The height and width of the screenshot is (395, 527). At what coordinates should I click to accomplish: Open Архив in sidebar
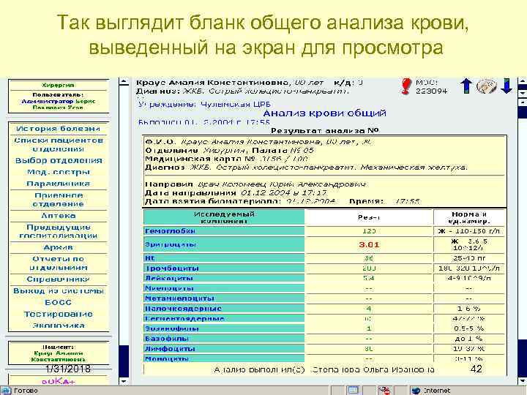[58, 247]
